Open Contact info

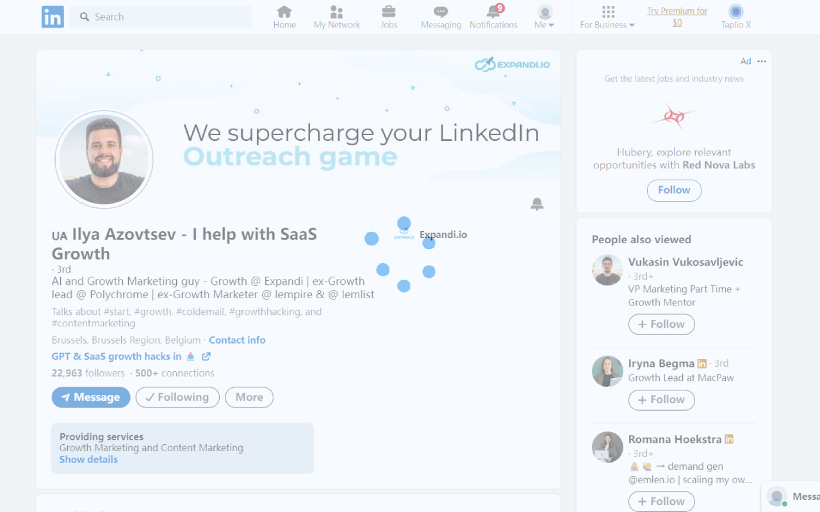click(x=237, y=340)
